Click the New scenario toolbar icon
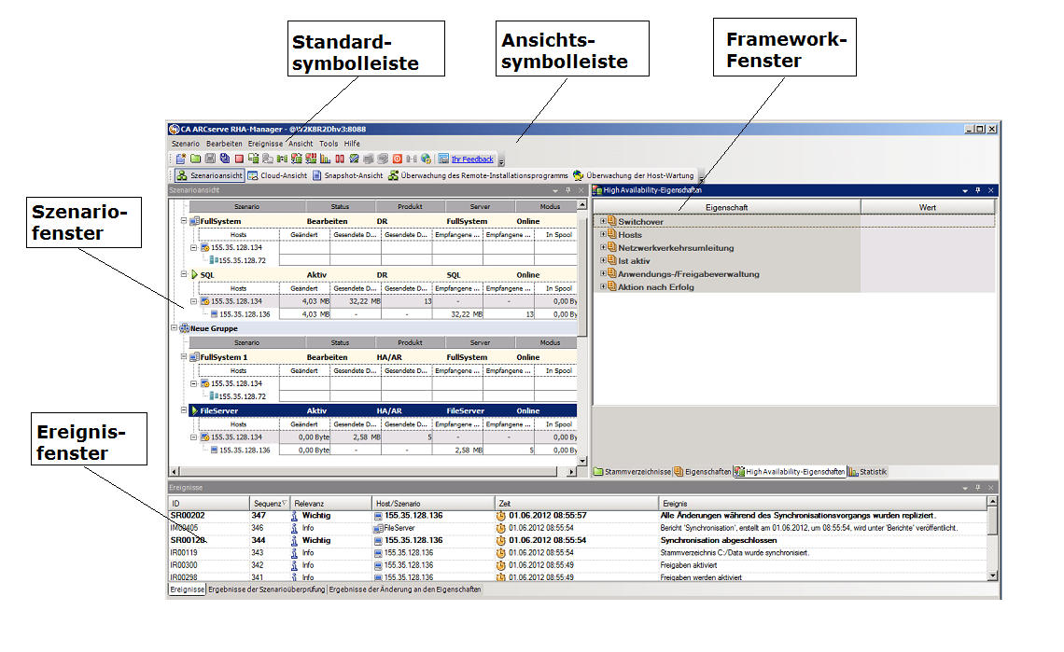Screen dimensions: 1064x652 point(180,160)
